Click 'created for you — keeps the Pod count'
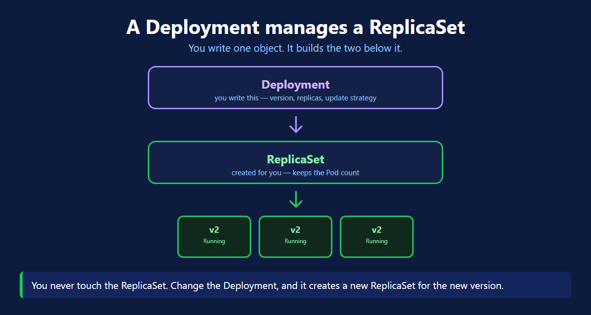The image size is (591, 315). 295,173
